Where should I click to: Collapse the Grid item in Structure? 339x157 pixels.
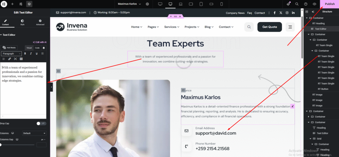coord(311,139)
